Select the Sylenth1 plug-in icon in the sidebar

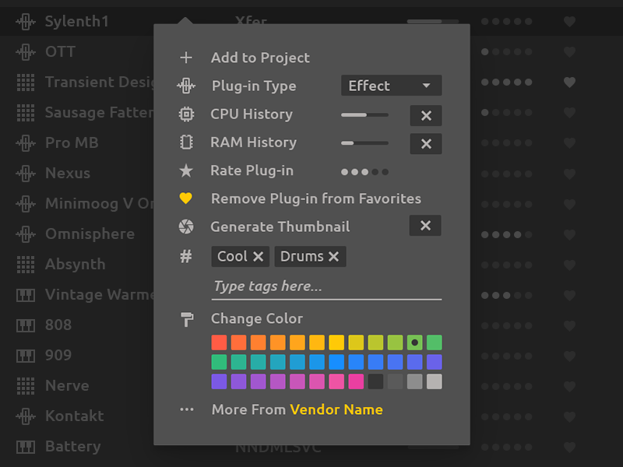24,21
